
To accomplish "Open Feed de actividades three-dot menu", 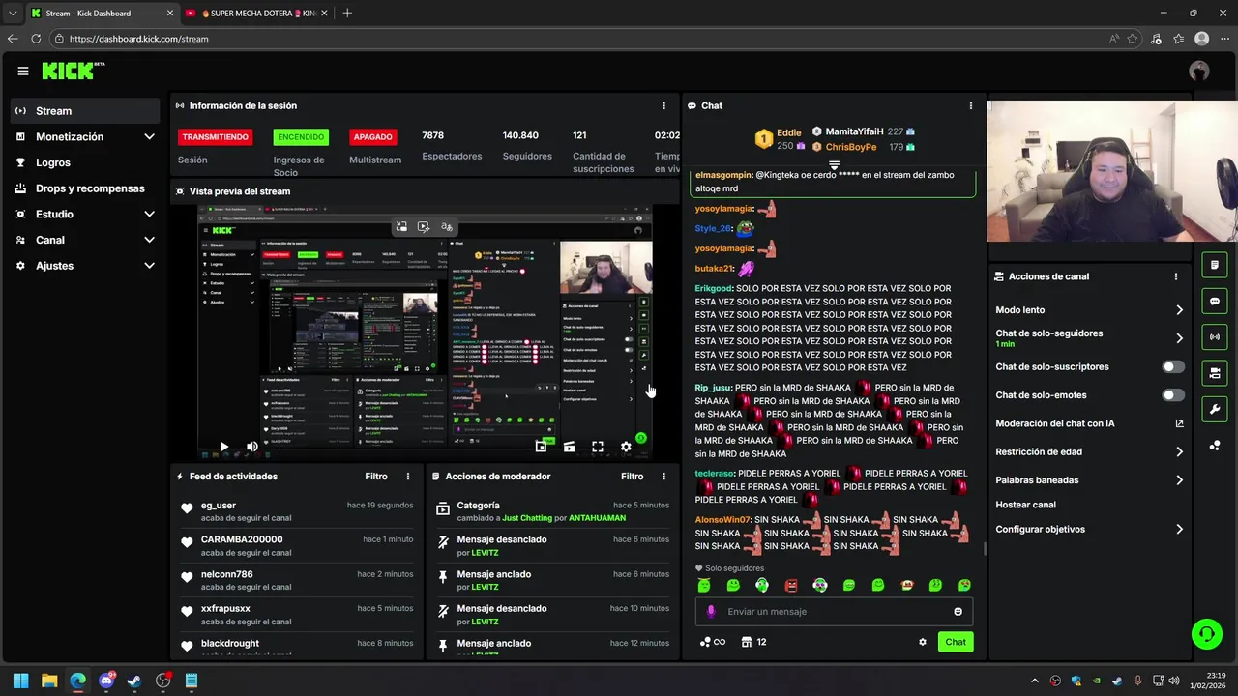I will pyautogui.click(x=408, y=477).
